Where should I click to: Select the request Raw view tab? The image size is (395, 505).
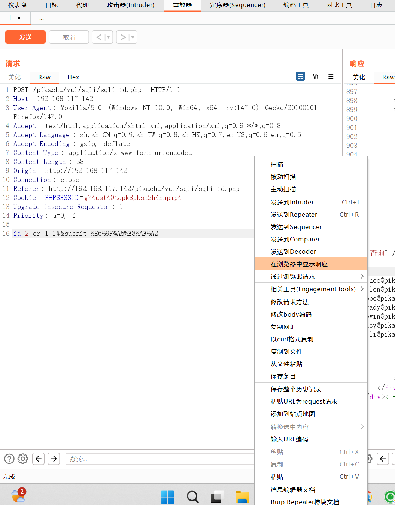(x=44, y=77)
